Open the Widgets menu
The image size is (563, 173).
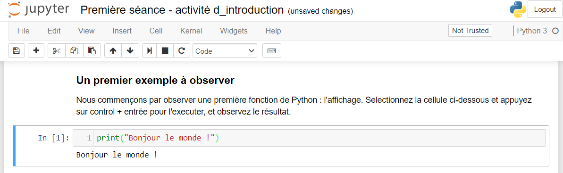tap(234, 31)
